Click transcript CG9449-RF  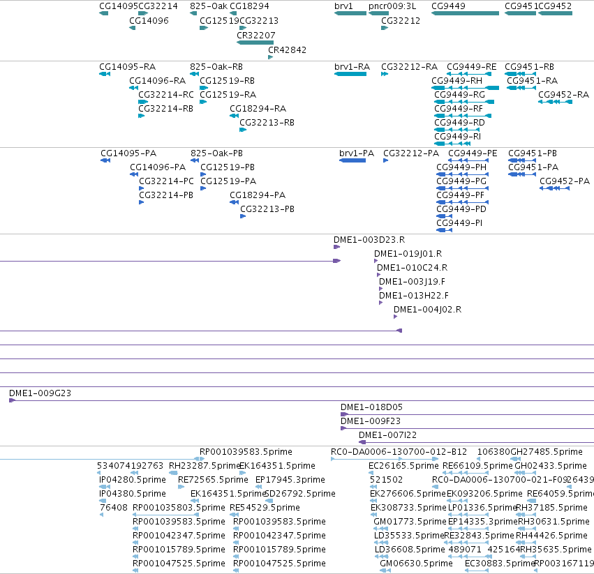[x=459, y=109]
